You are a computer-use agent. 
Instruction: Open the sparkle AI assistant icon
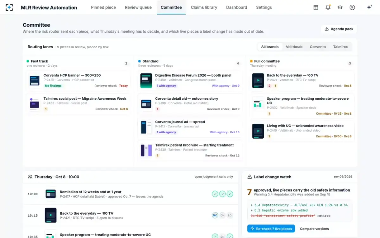click(x=369, y=7)
